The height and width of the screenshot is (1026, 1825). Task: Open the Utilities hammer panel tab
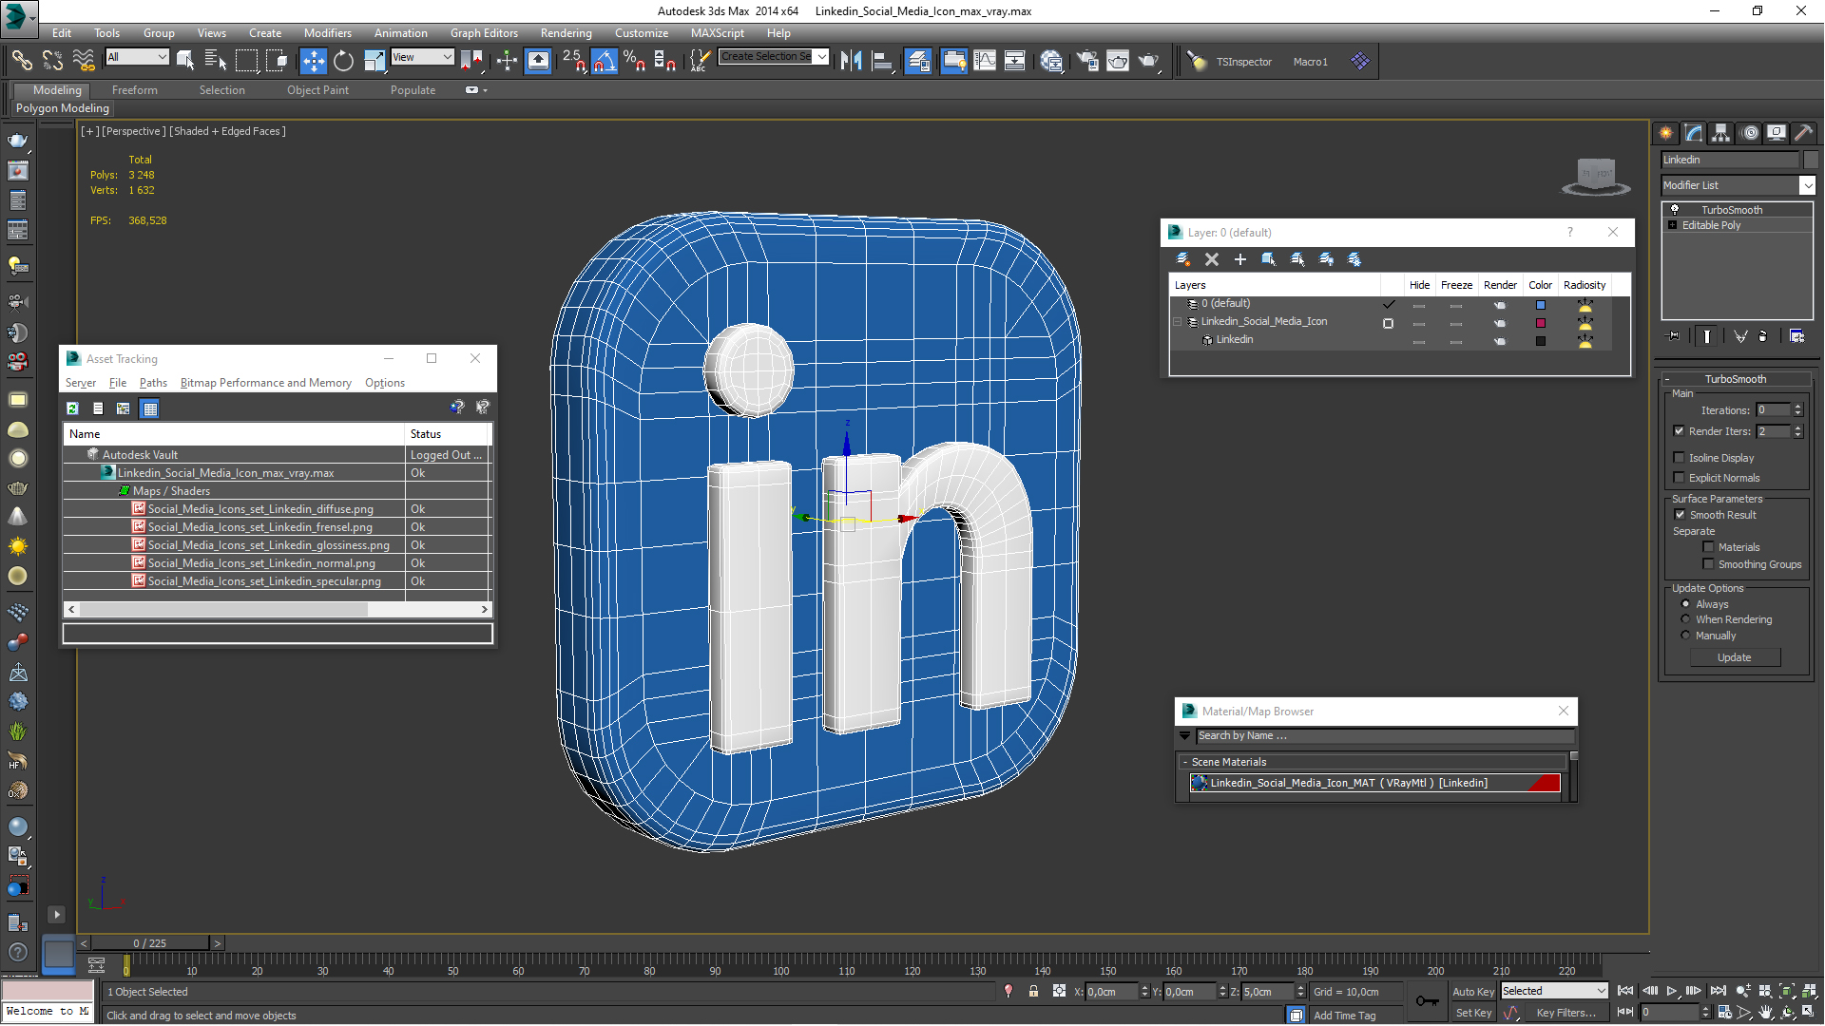coord(1804,133)
